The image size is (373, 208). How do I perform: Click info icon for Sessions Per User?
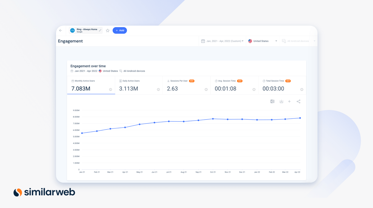pyautogui.click(x=206, y=90)
